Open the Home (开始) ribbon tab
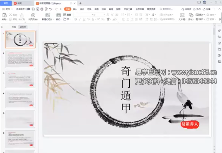The image size is (222, 153). pos(68,9)
